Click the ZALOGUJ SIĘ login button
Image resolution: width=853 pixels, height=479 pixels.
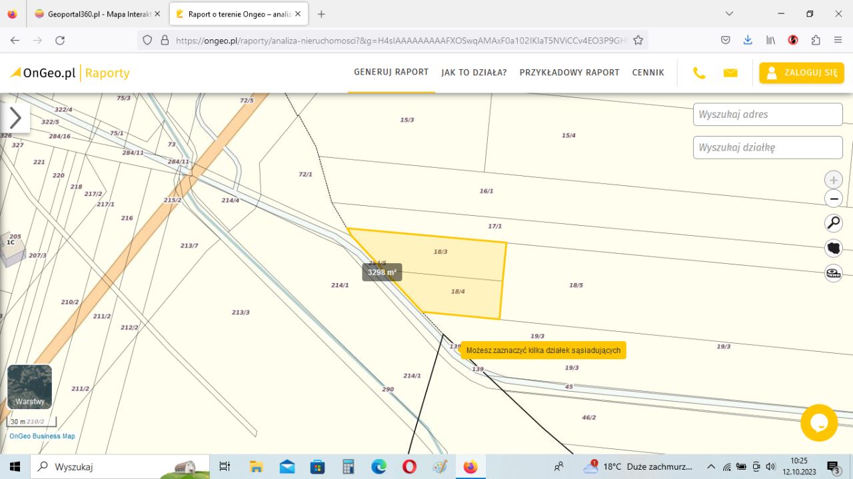tap(802, 73)
